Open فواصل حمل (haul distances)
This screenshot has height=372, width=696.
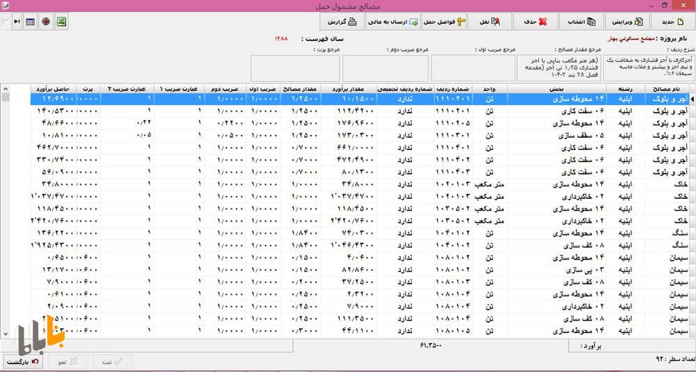tap(443, 22)
